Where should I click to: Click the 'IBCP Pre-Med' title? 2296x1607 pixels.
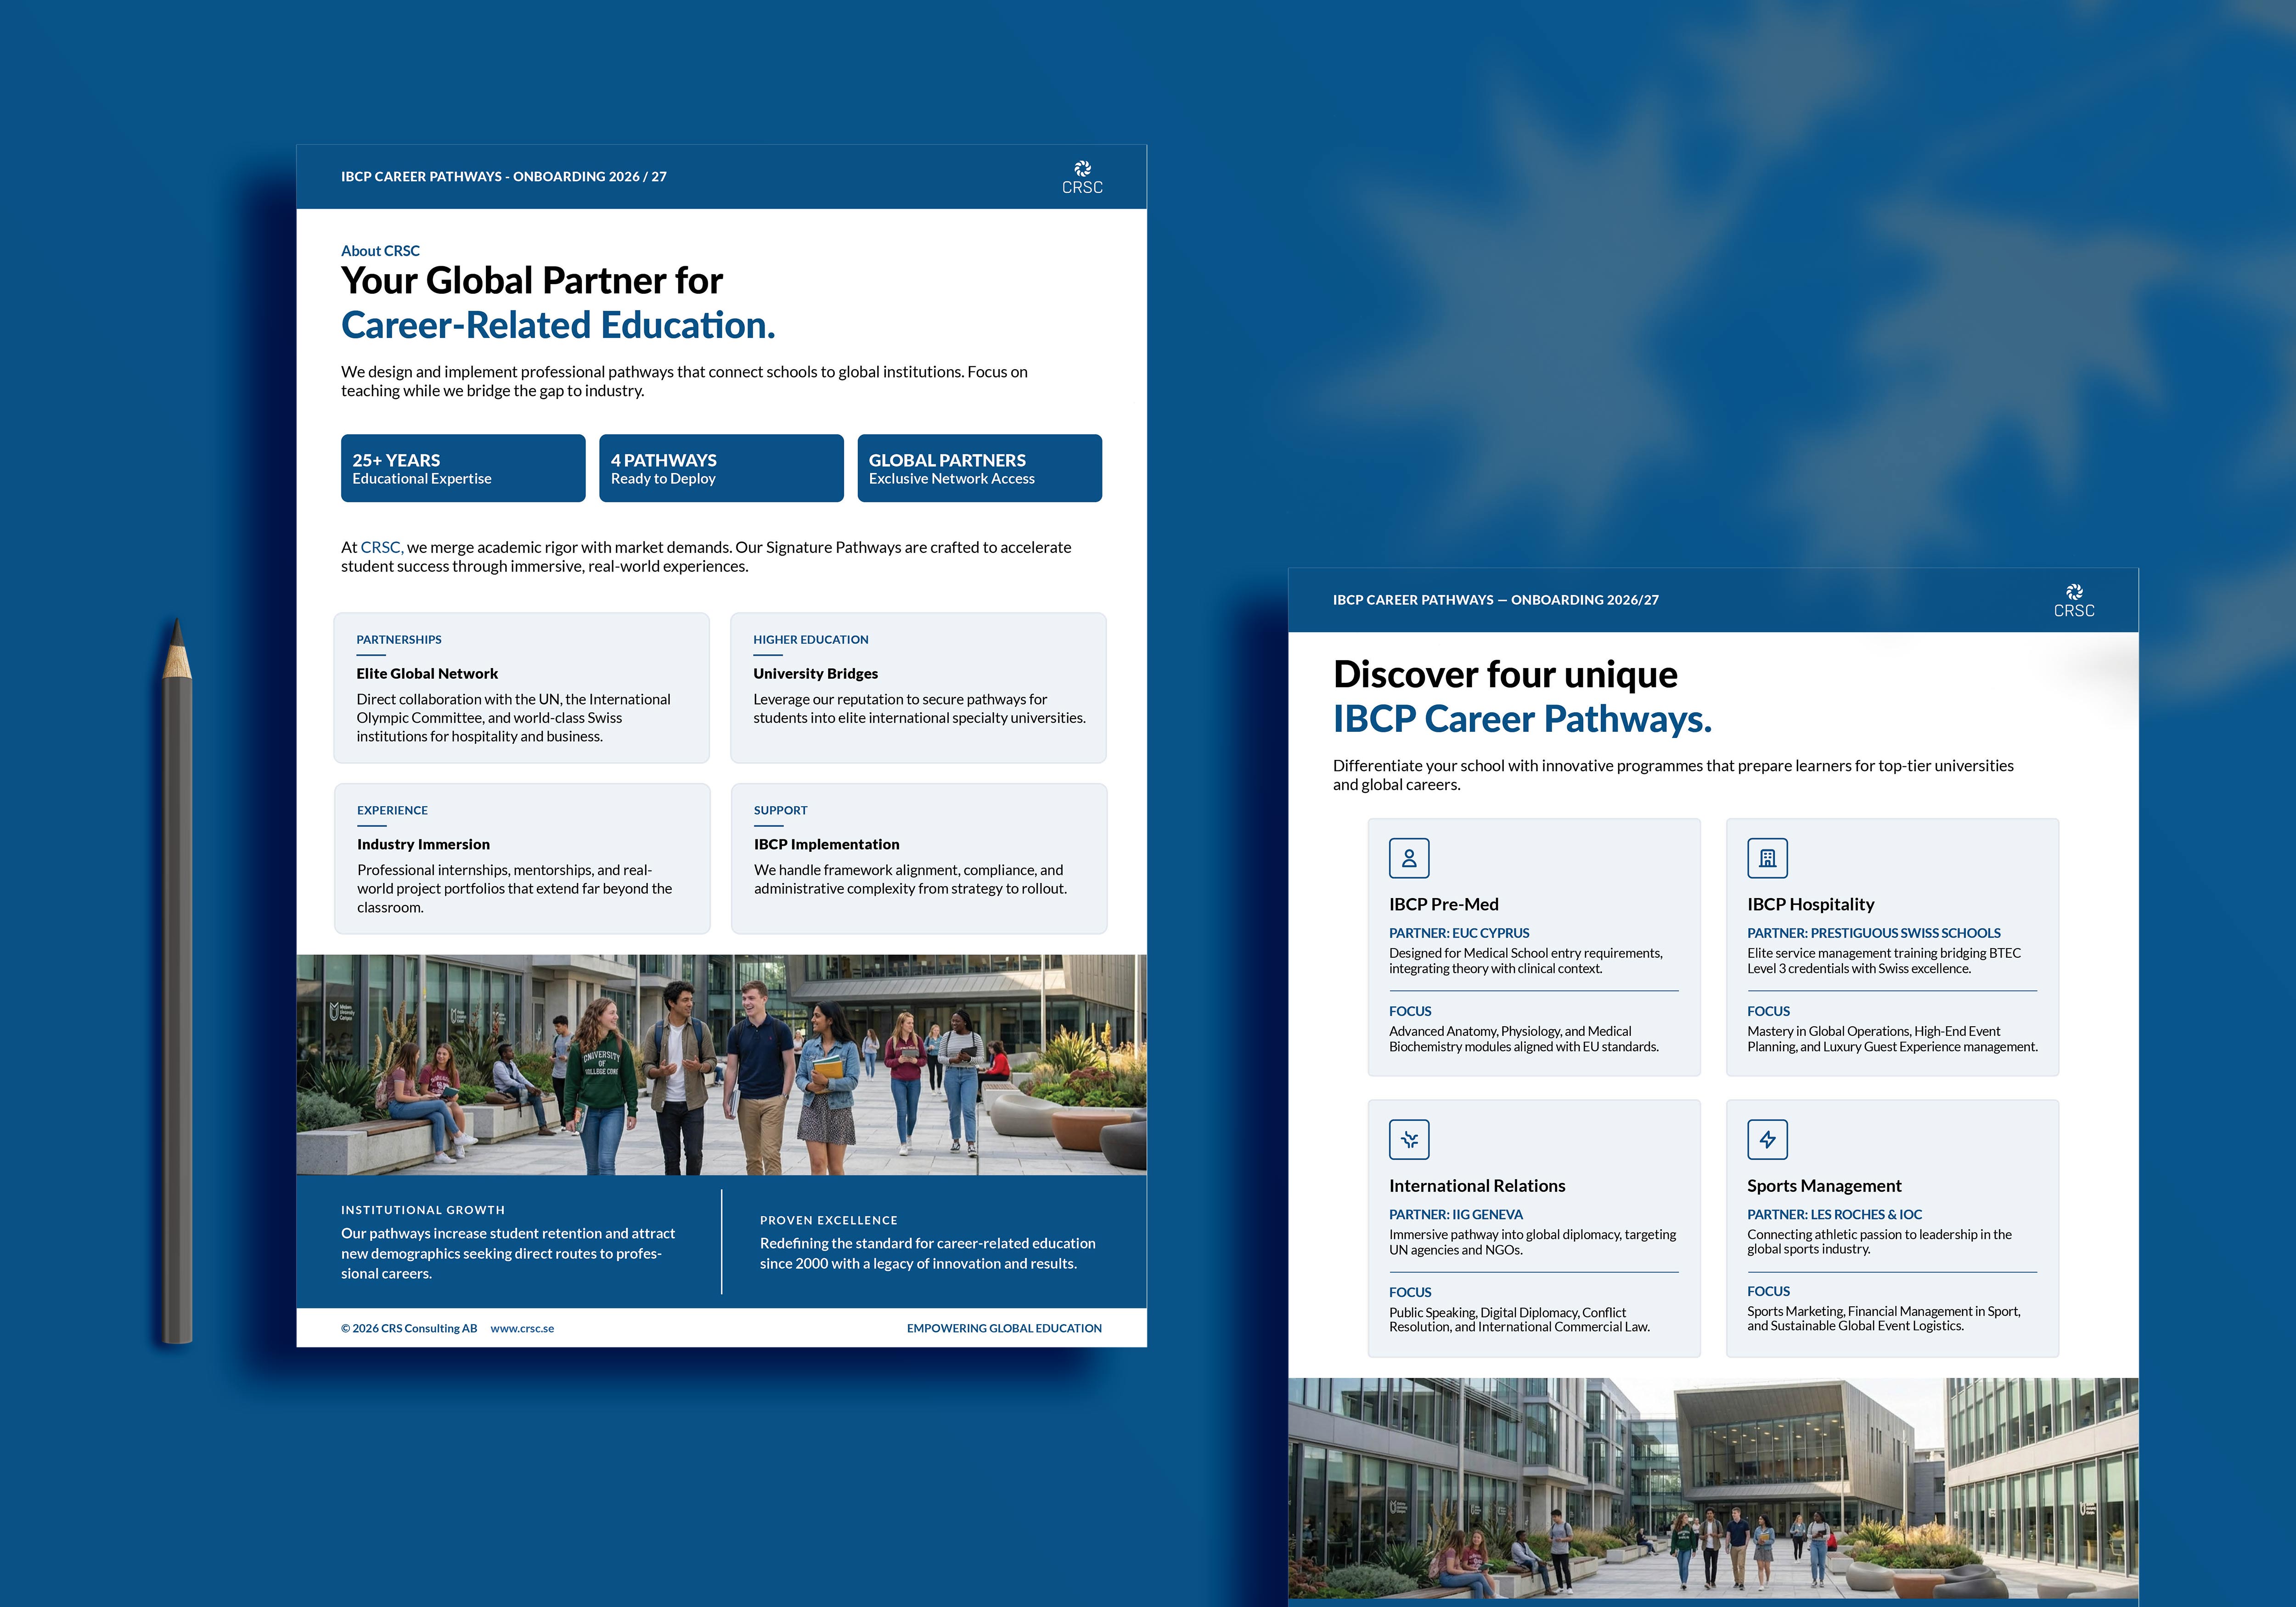(1444, 904)
